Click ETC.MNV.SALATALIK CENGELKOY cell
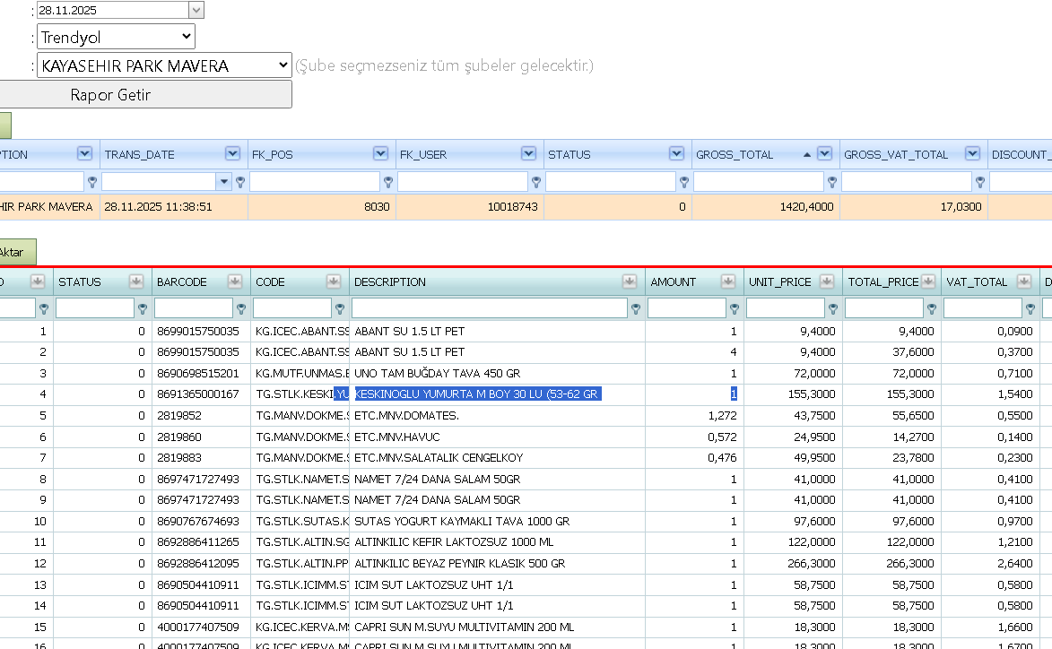Image resolution: width=1052 pixels, height=649 pixels. point(497,458)
